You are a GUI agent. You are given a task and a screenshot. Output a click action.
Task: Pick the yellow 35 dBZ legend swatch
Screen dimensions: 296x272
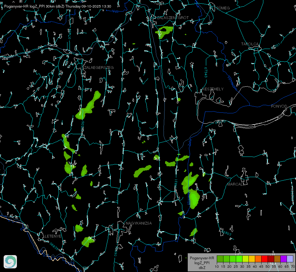(x=252, y=259)
